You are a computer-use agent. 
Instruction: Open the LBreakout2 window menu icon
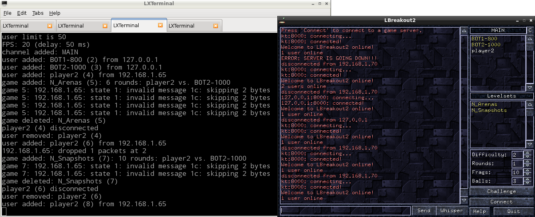tap(283, 20)
